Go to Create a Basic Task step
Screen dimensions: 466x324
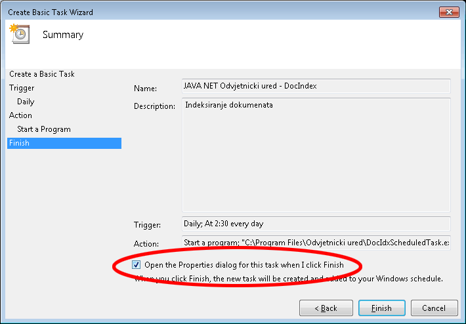[x=42, y=74]
